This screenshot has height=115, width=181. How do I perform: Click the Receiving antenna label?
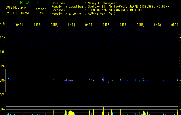click(66, 14)
